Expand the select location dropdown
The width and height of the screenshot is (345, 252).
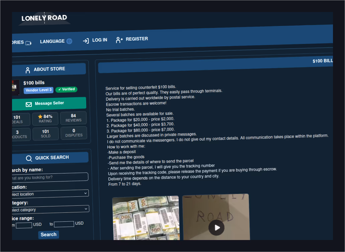(50, 194)
